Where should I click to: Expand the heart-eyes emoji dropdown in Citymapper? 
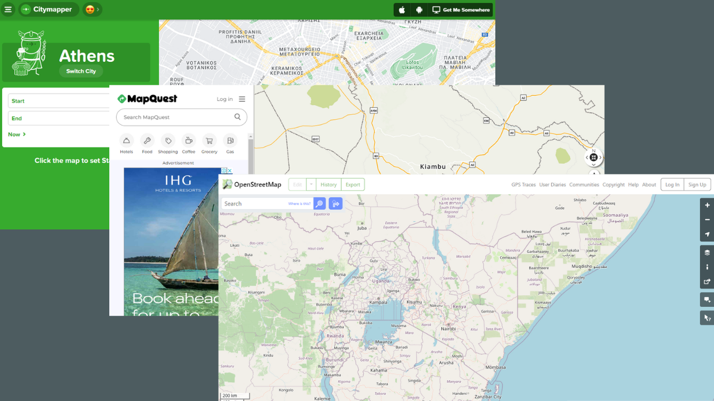coord(92,9)
